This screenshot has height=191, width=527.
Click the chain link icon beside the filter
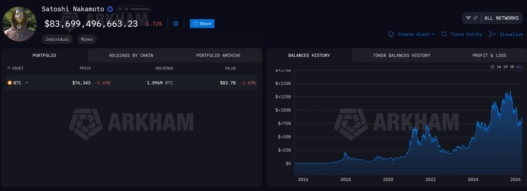coord(475,18)
